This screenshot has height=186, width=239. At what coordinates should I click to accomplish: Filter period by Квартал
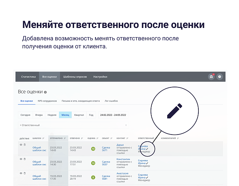coord(79,115)
